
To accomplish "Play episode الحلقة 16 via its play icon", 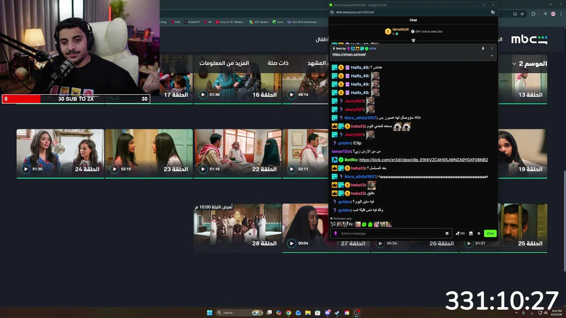I will coord(203,95).
